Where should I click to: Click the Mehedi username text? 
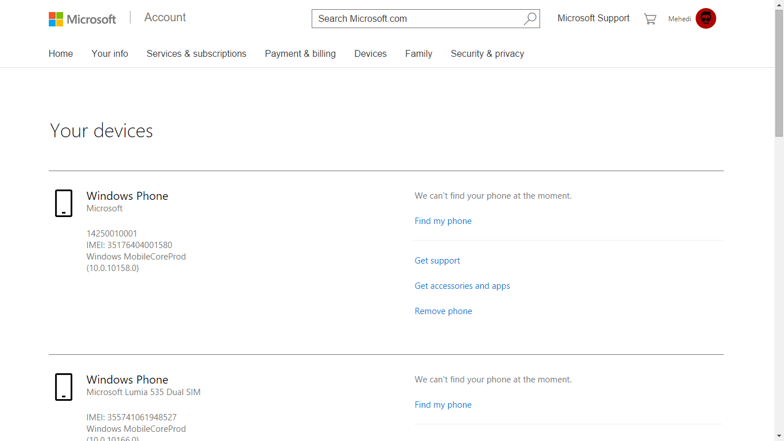pyautogui.click(x=680, y=19)
